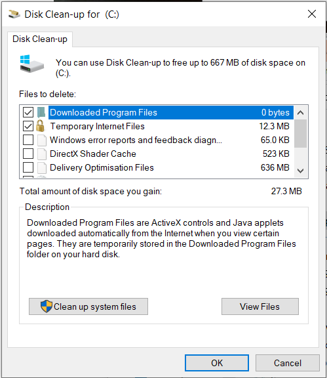The width and height of the screenshot is (327, 378).
Task: Click the file list scroll down arrow
Action: click(x=300, y=171)
